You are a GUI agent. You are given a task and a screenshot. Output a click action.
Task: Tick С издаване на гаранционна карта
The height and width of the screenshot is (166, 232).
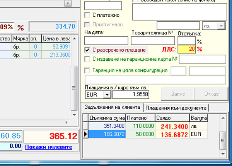(87, 59)
